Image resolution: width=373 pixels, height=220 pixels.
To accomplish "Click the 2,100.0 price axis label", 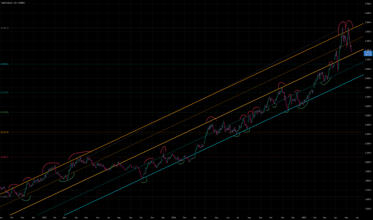I will [368, 153].
